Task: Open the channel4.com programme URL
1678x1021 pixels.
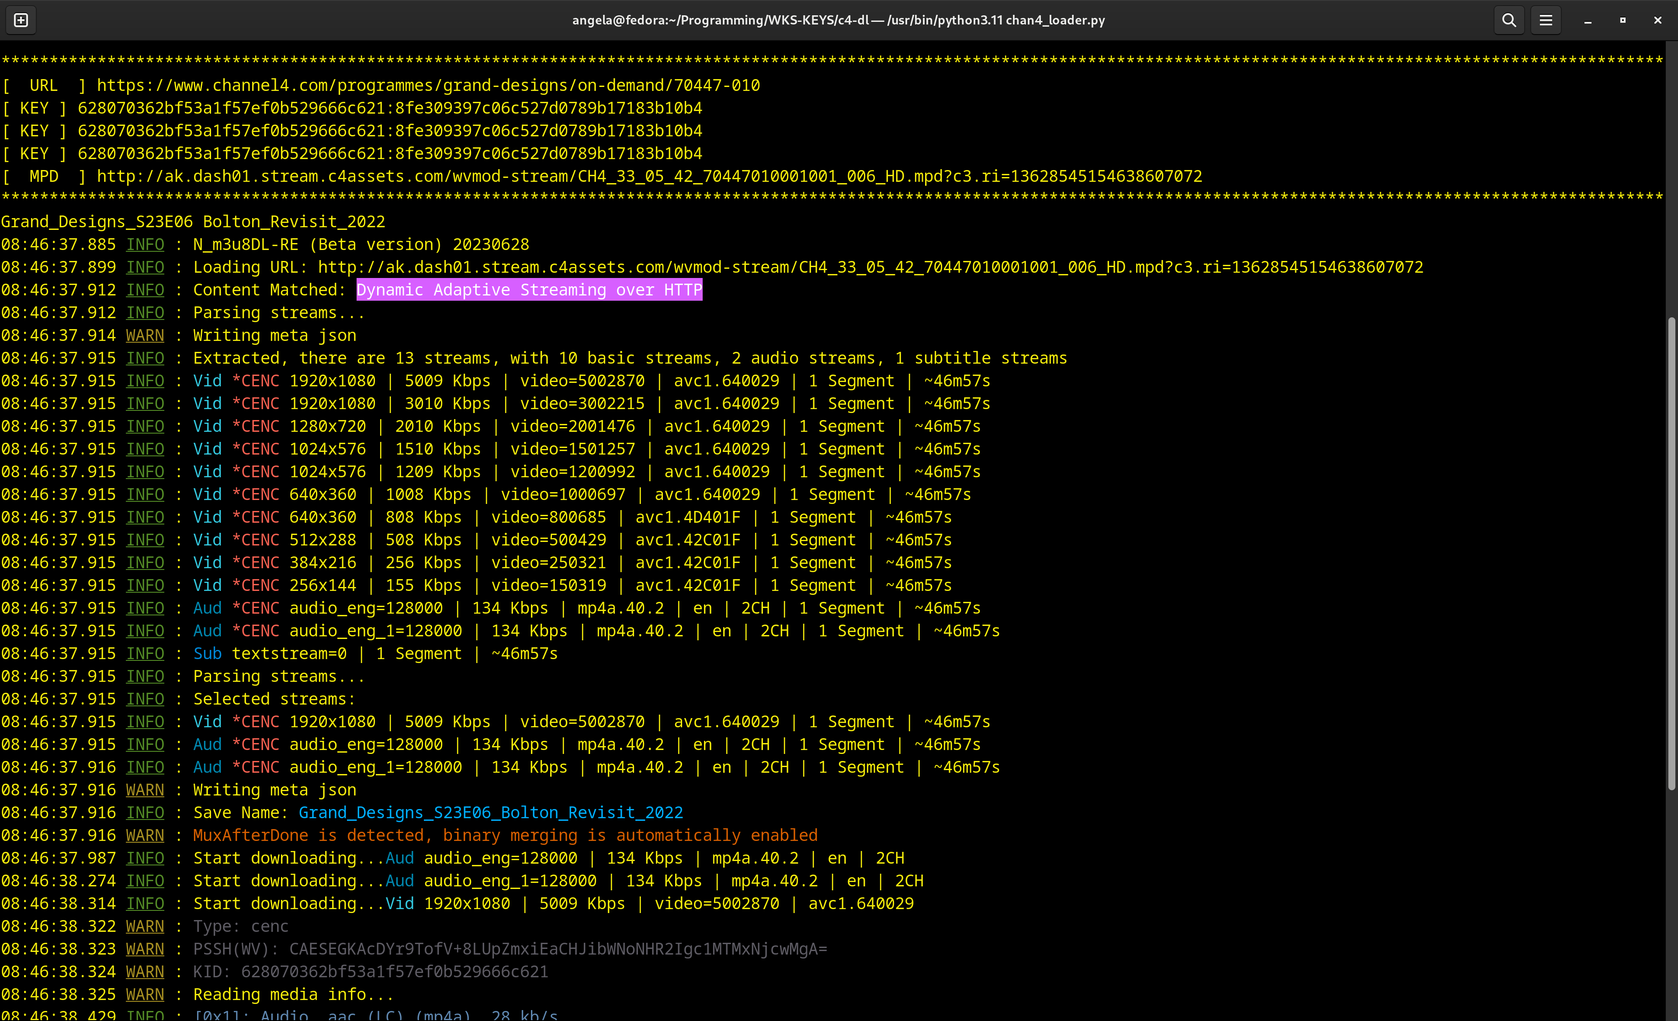Action: point(428,85)
